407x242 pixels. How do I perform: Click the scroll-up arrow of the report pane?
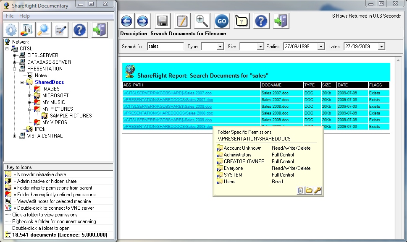tap(398, 60)
